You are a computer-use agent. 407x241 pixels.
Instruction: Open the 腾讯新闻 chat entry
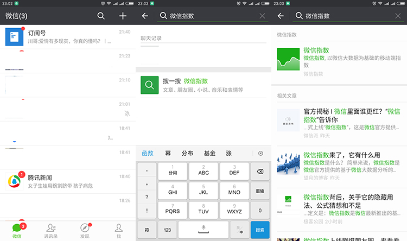point(68,181)
